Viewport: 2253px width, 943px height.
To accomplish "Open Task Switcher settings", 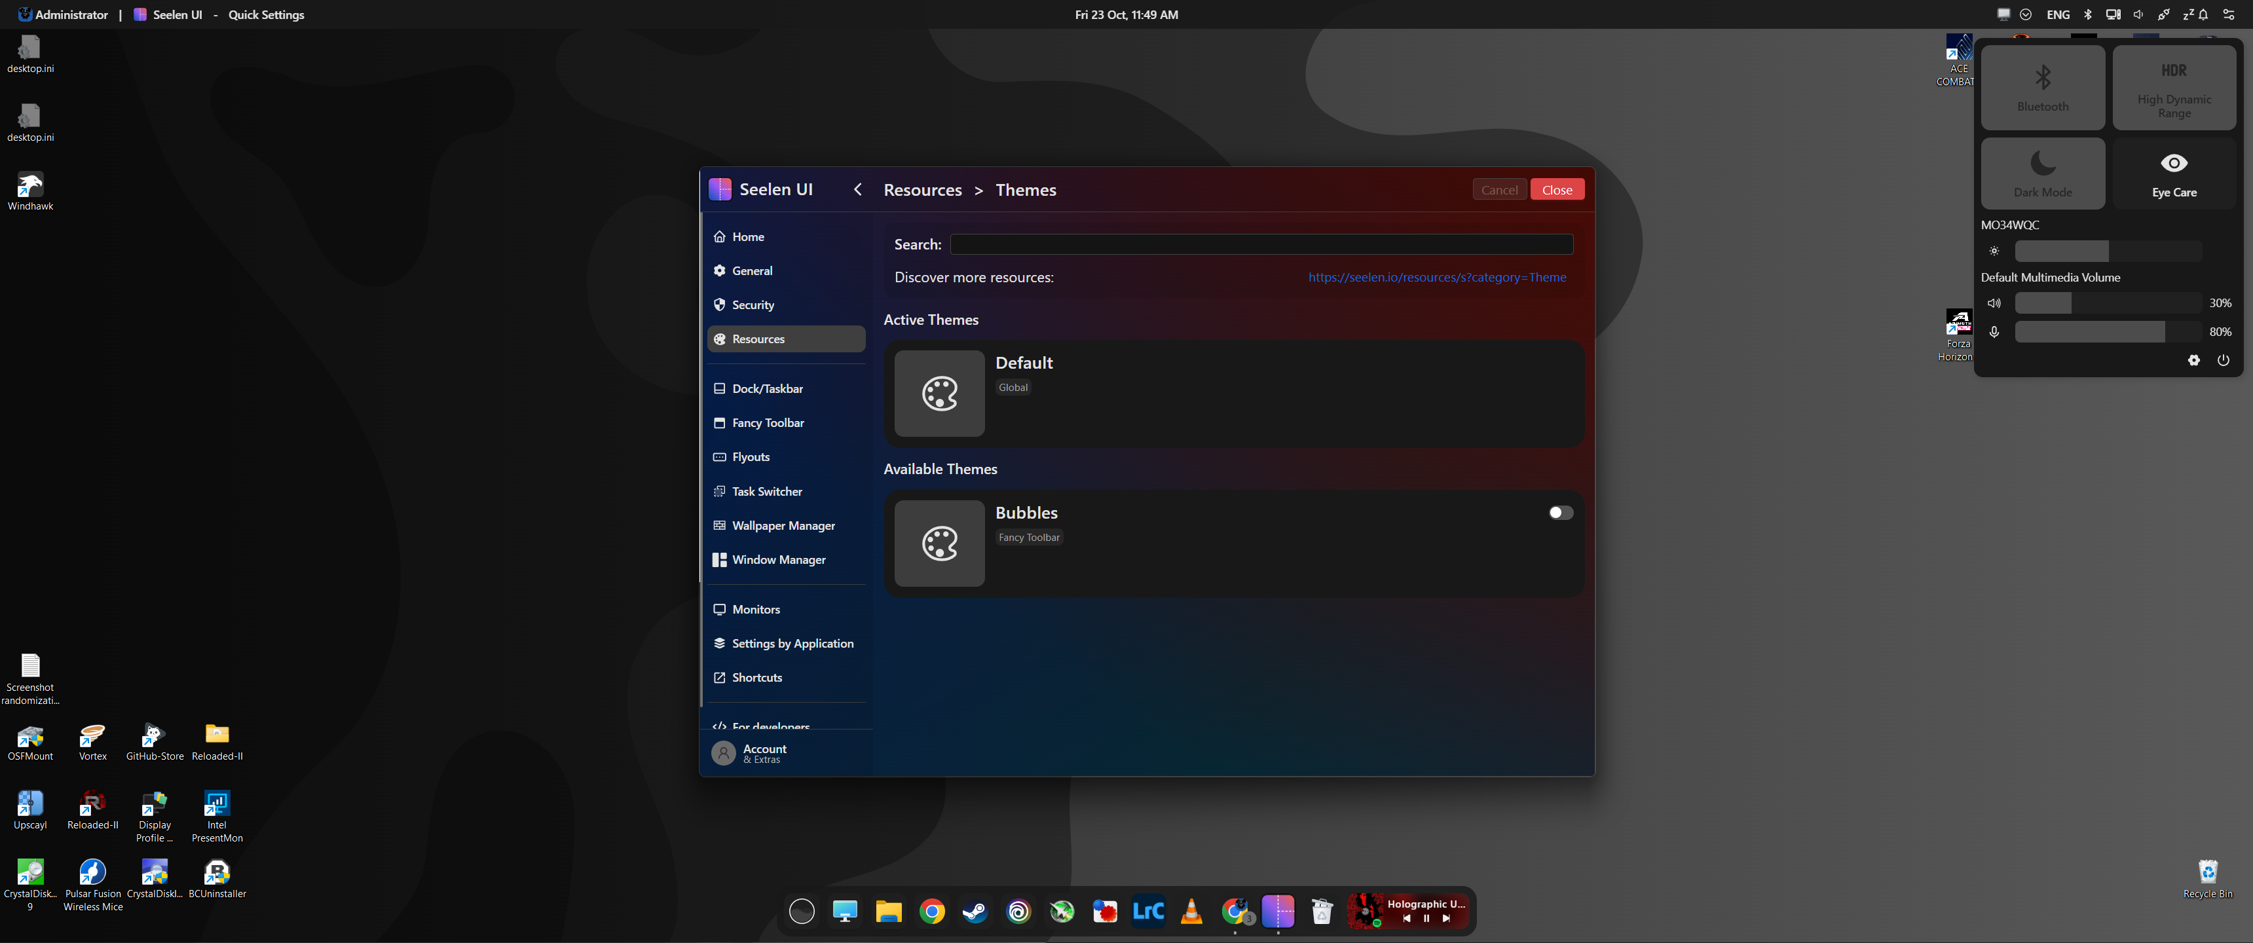I will click(785, 492).
